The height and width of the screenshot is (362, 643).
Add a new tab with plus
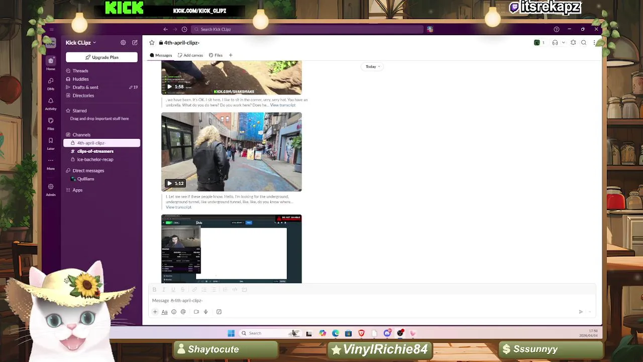click(231, 55)
